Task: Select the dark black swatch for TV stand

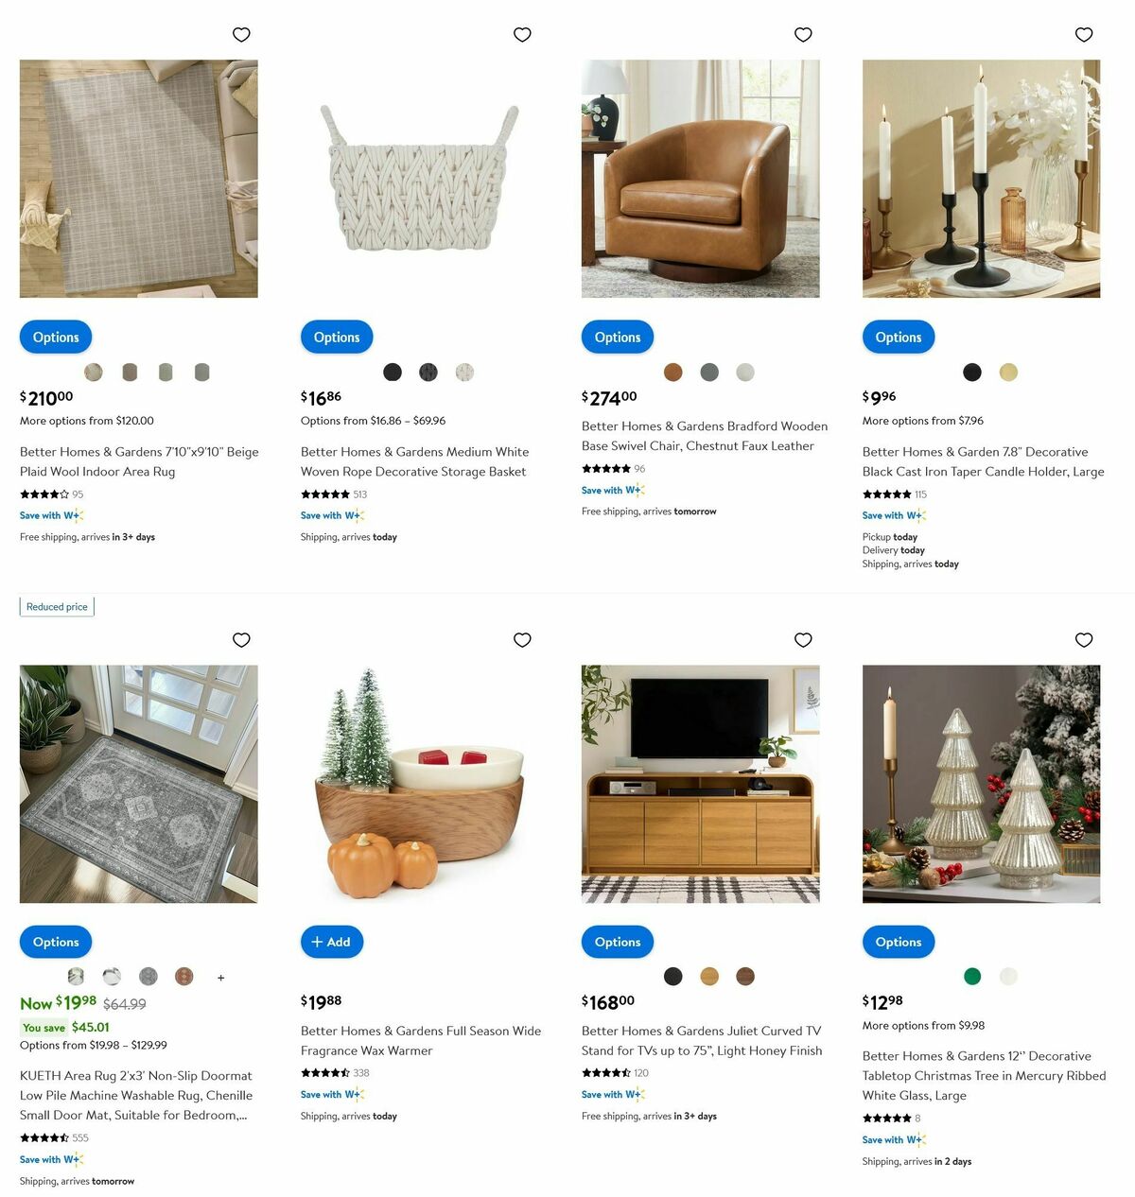Action: tap(673, 977)
